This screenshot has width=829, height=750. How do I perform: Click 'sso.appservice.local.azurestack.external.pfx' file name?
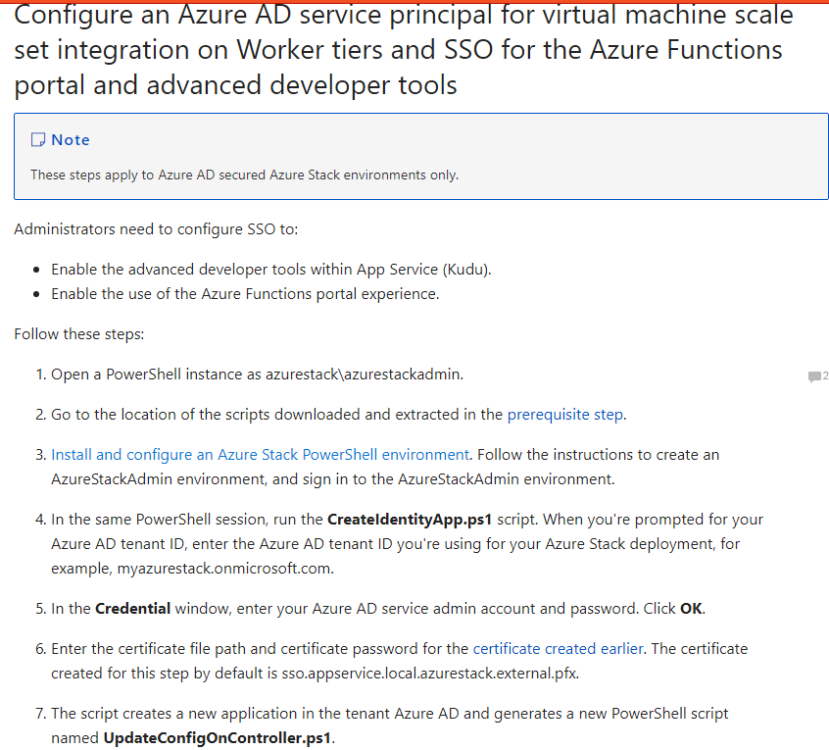point(429,674)
